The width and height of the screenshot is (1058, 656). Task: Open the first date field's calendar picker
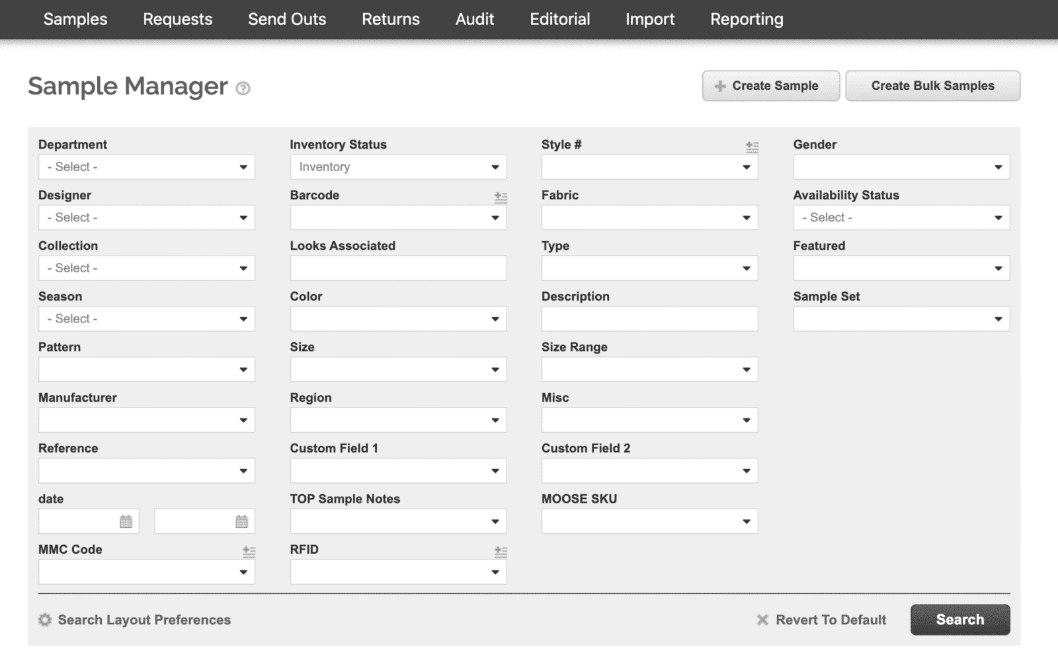[126, 521]
